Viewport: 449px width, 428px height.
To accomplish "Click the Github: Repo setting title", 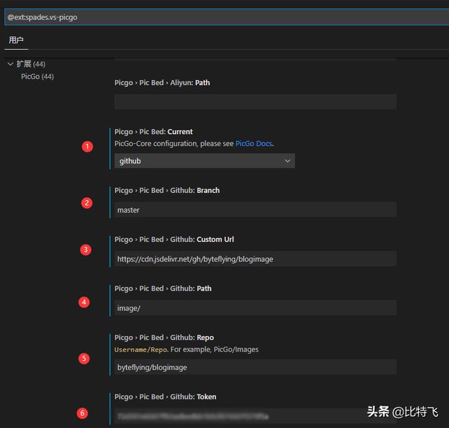I will (164, 337).
